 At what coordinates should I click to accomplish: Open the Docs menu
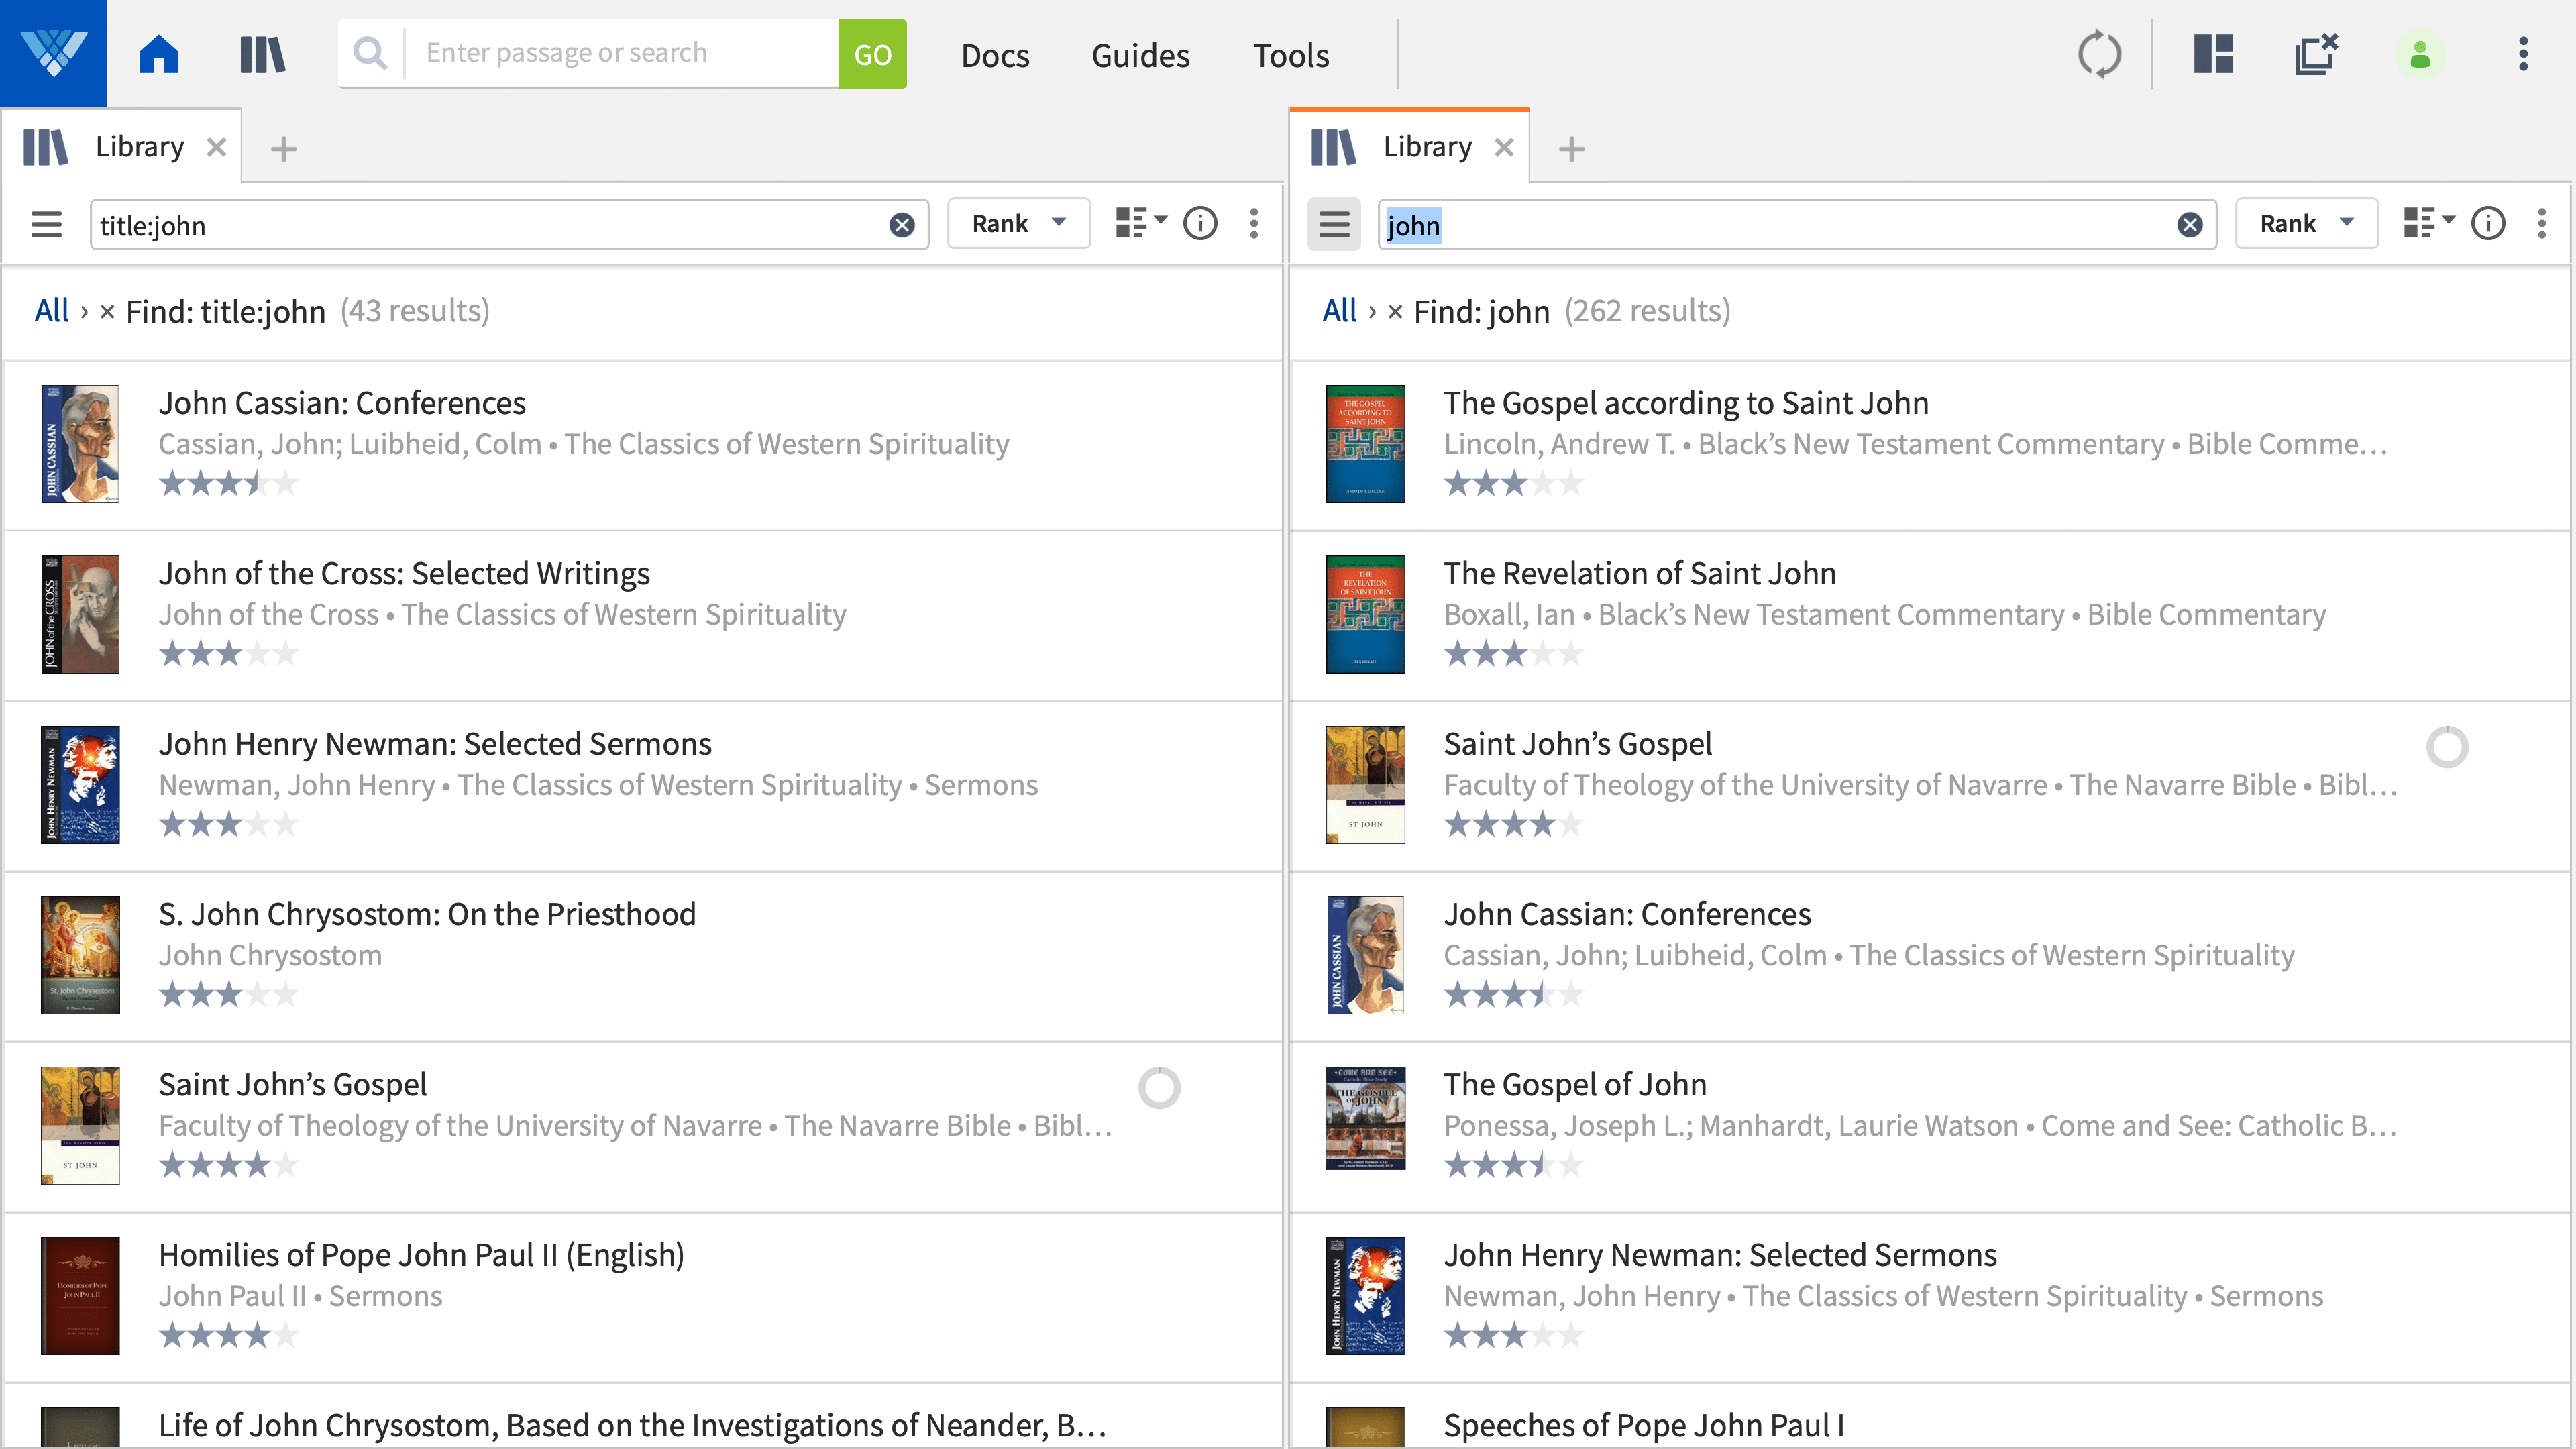pyautogui.click(x=995, y=55)
